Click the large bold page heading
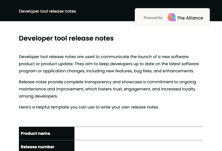Viewport: 222px width, 151px height. tap(66, 38)
